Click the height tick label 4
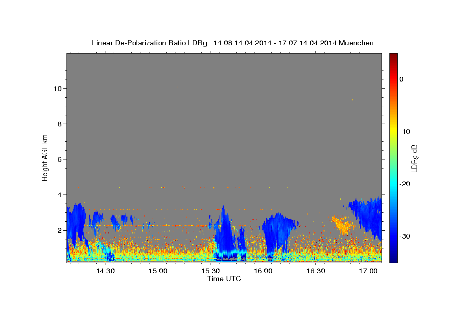 click(x=60, y=195)
